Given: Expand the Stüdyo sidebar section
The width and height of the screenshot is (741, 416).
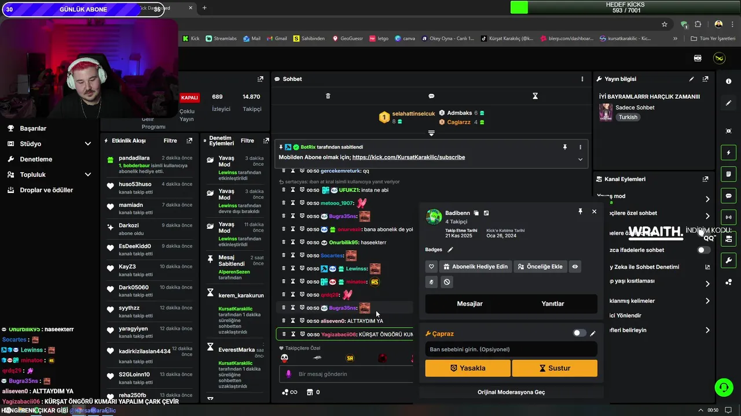Looking at the screenshot, I should tap(87, 144).
